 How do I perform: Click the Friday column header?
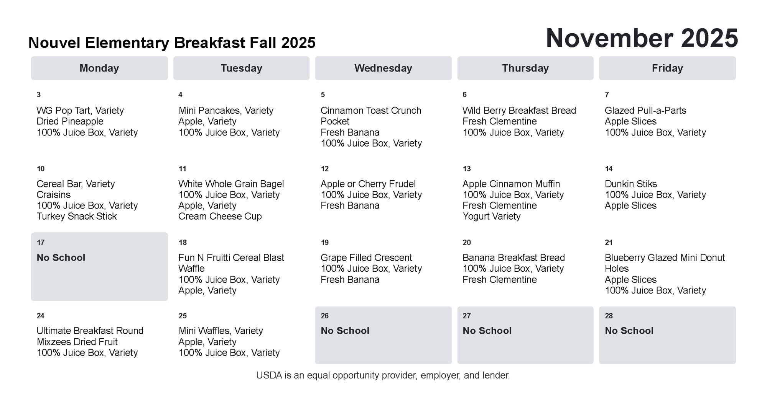click(x=667, y=68)
